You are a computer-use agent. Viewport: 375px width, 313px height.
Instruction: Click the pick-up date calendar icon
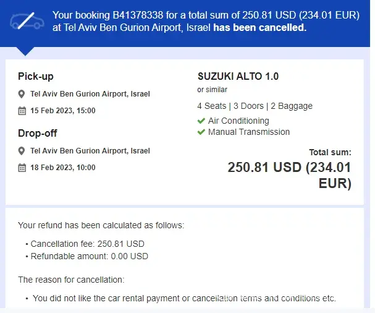[22, 111]
